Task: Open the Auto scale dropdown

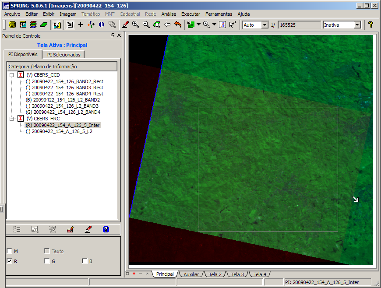Action: click(x=265, y=25)
